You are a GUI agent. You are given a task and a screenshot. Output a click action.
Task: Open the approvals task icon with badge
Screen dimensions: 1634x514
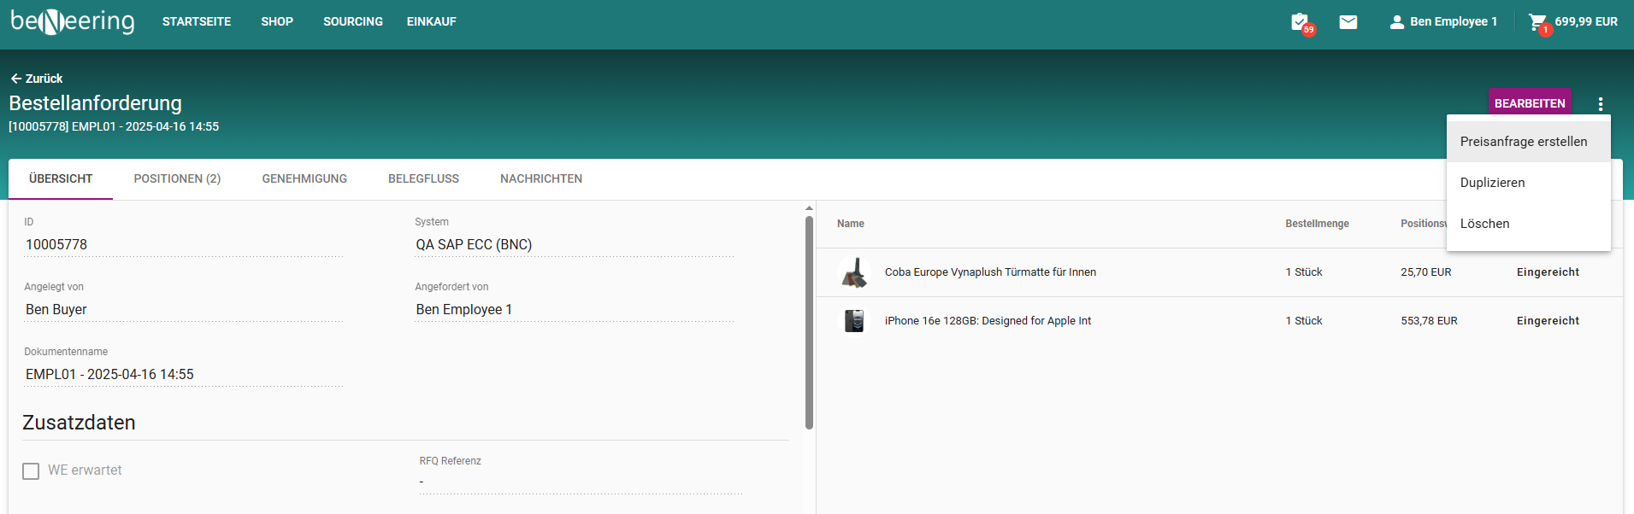[1300, 21]
